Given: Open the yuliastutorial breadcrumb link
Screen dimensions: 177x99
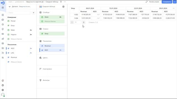Looking at the screenshot, I should [19, 2].
